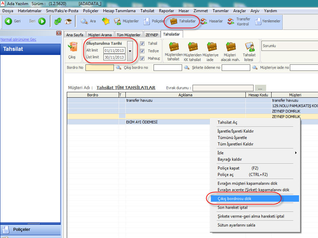Open the Raporlar menu
This screenshot has width=318, height=238.
click(x=166, y=11)
